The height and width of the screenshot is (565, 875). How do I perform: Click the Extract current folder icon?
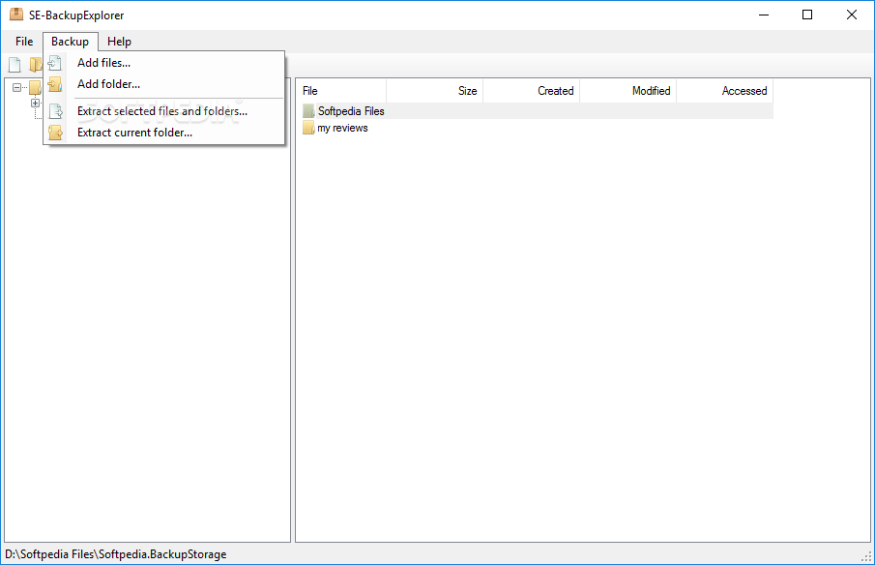tap(55, 133)
